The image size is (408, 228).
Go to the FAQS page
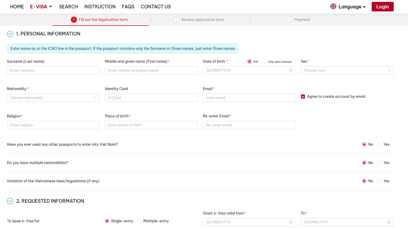[x=128, y=6]
